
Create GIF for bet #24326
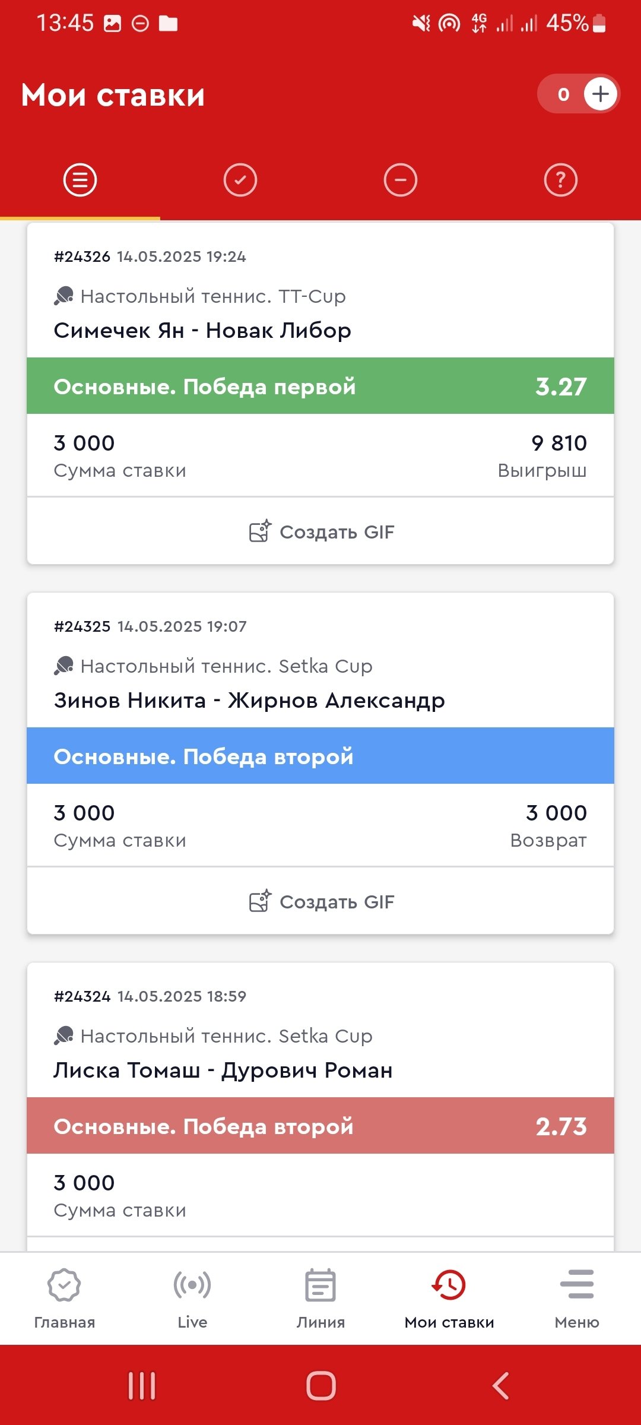coord(320,531)
